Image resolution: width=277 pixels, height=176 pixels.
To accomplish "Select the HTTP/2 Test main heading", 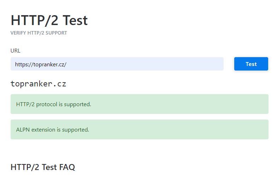I will point(49,20).
